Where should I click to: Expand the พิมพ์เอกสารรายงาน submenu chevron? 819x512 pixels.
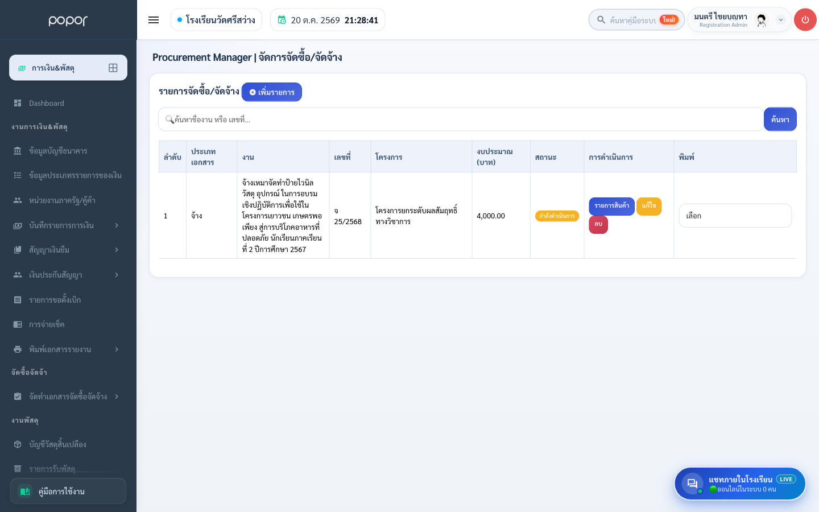coord(117,349)
